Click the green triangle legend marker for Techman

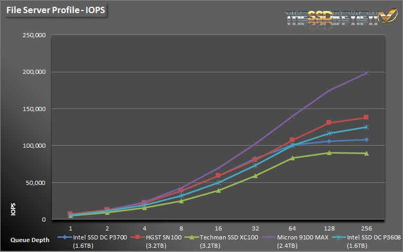(192, 237)
